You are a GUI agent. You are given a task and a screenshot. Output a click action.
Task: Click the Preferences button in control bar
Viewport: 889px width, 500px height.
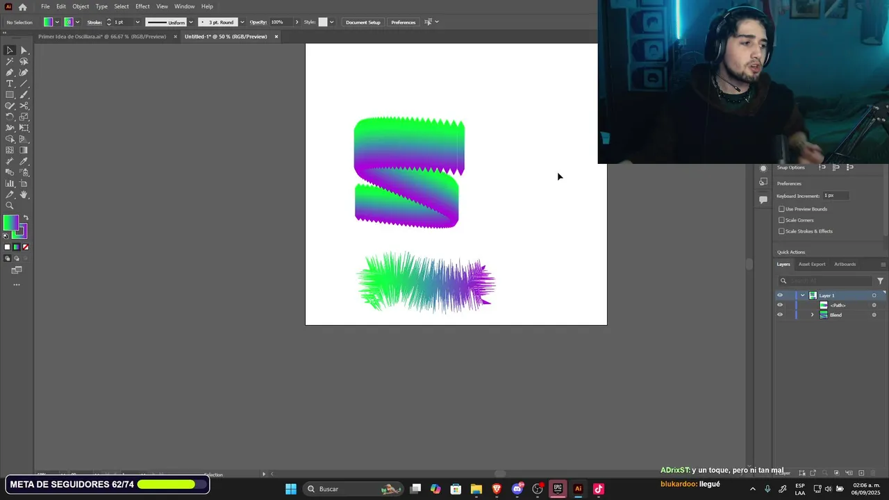pos(403,22)
